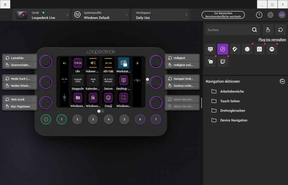Click the dial knob beside Lautstärke
Viewport: 288px width, 185px height.
46,61
